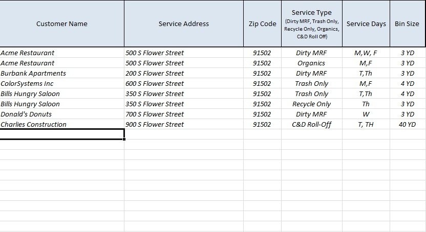This screenshot has height=232, width=426.
Task: Click the Charlies Construction cell
Action: point(34,124)
